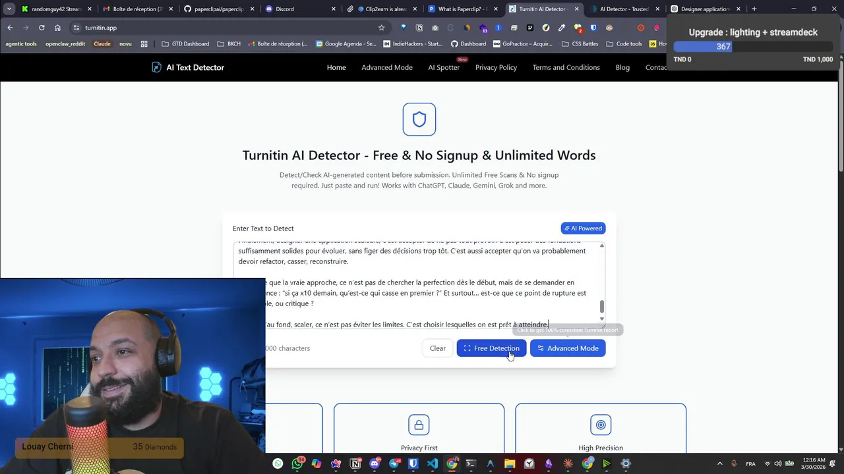Open the terminal app in the taskbar
The width and height of the screenshot is (844, 474).
(471, 463)
